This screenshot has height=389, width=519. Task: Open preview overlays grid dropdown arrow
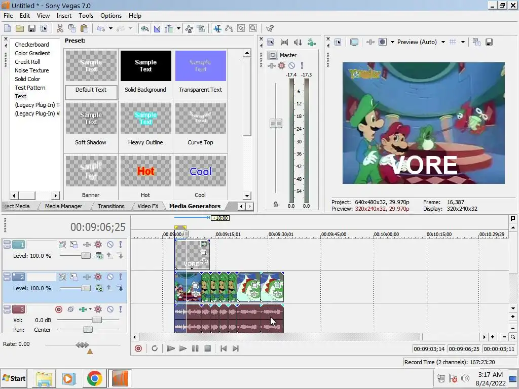click(463, 42)
